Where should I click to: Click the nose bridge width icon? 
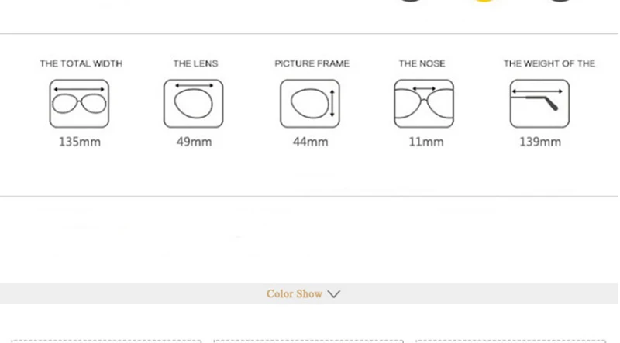(424, 104)
